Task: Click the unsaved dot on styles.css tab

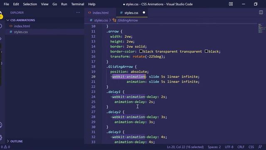Action: click(144, 12)
